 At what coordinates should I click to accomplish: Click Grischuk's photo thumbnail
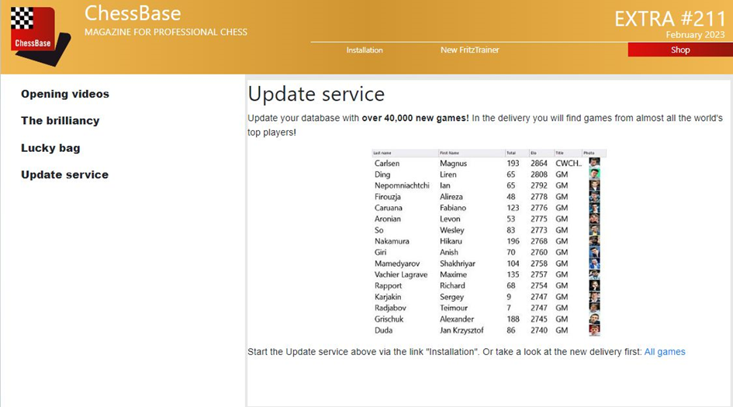[x=594, y=319]
